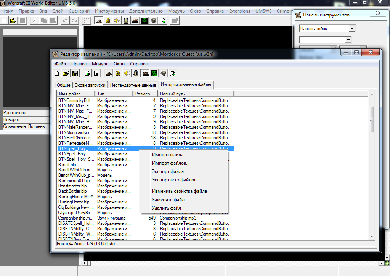The width and height of the screenshot is (390, 276).
Task: Click the Redo arrow in World Editor toolbar
Action: click(x=74, y=21)
